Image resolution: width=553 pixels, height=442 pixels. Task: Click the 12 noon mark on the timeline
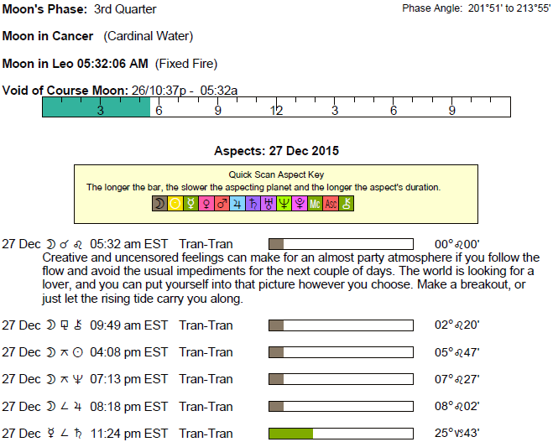[276, 110]
